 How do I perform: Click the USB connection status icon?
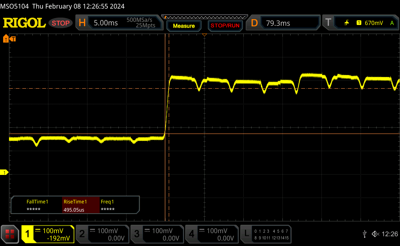coord(364,234)
